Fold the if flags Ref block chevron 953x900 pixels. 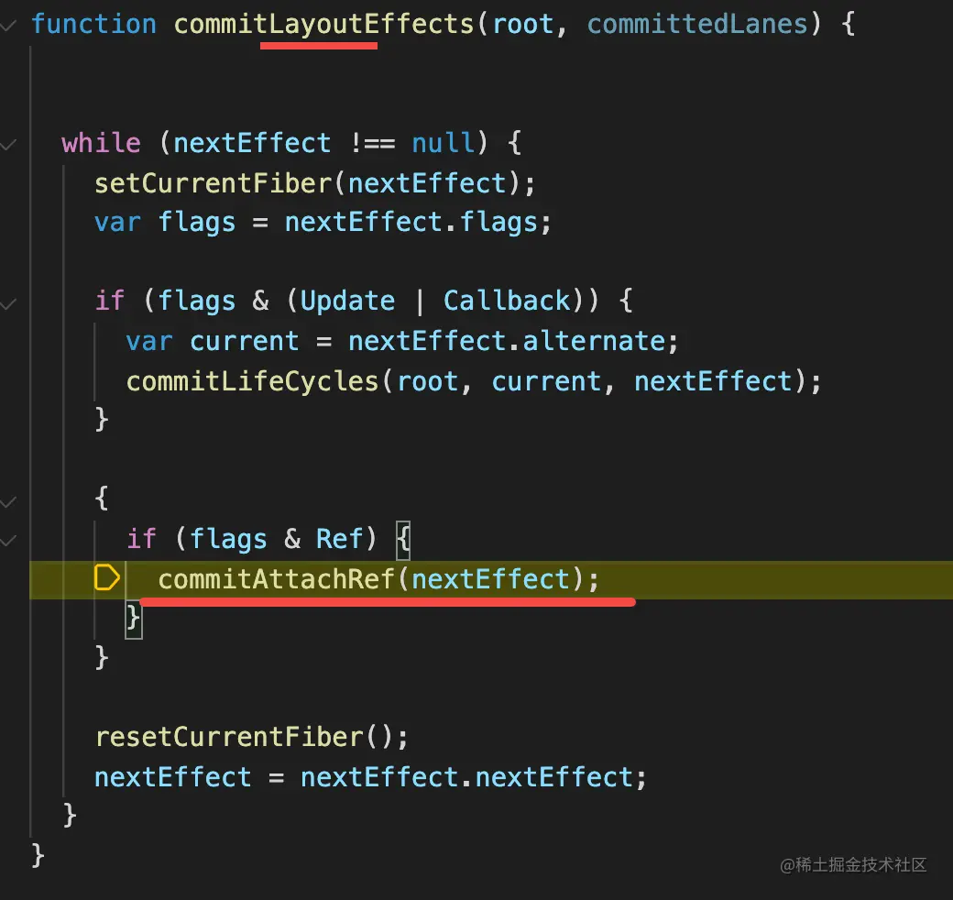click(x=8, y=540)
